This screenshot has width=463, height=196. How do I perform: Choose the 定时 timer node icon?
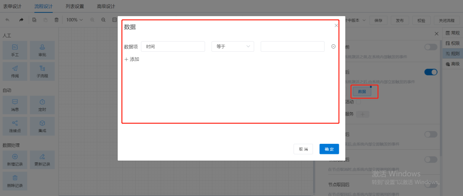click(42, 104)
